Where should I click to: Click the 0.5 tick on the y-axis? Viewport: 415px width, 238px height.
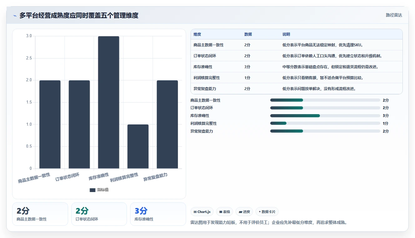coord(29,146)
